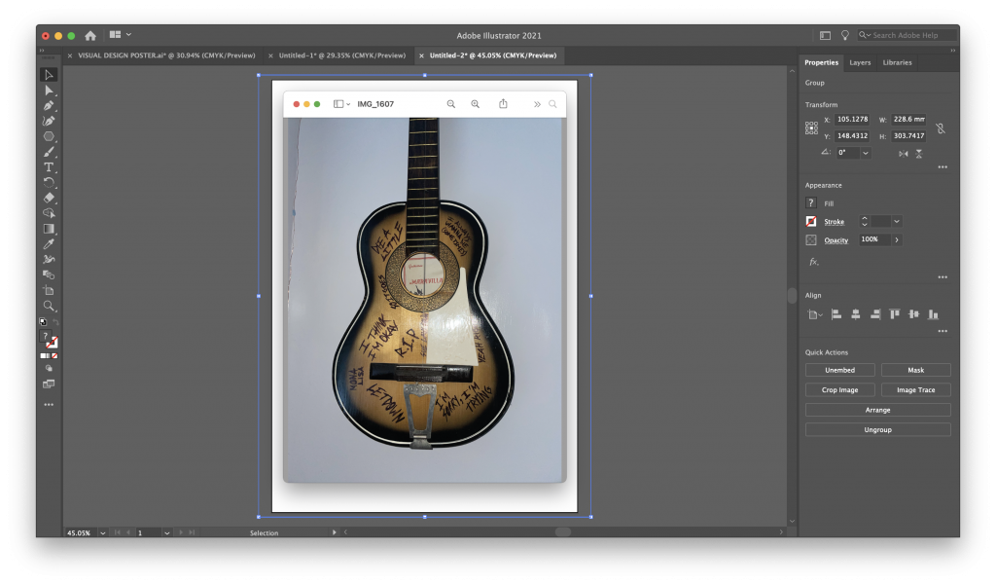
Task: Click the Home icon in the top bar
Action: pyautogui.click(x=90, y=35)
